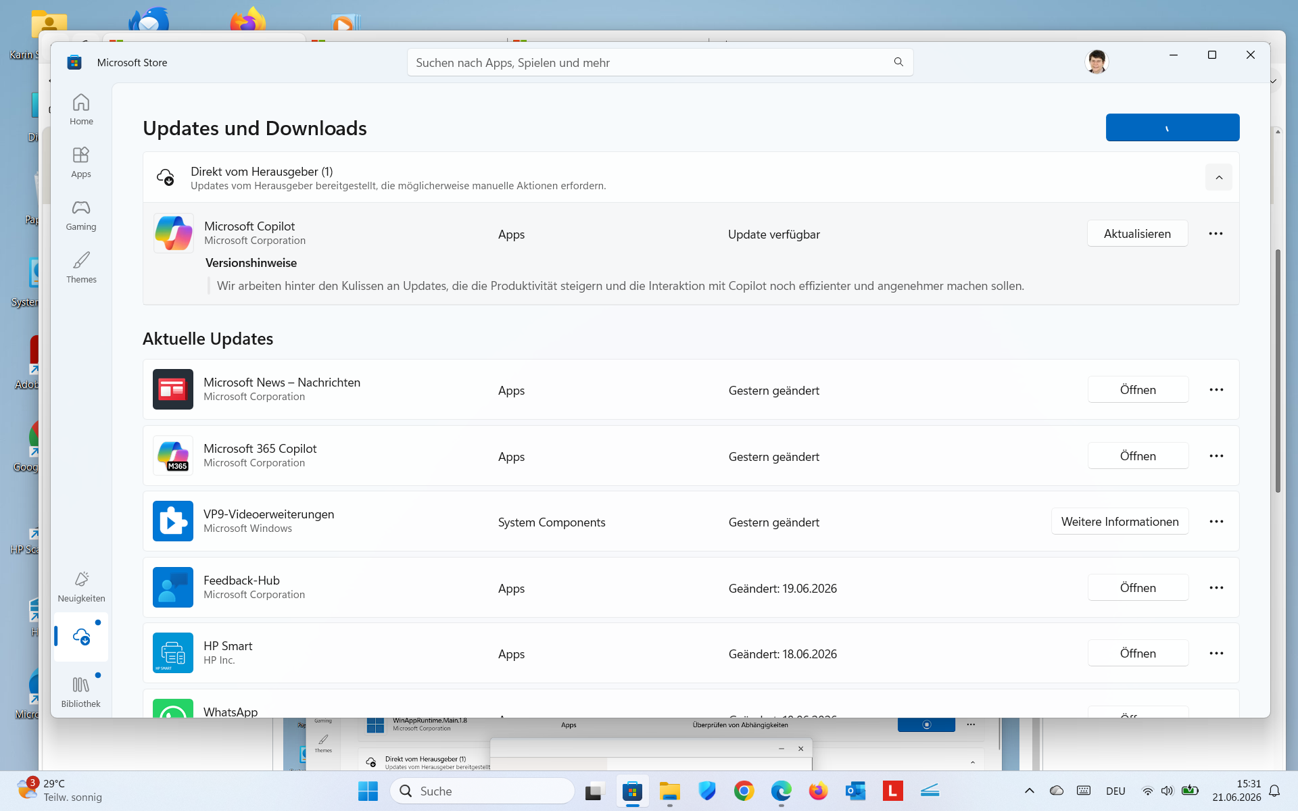Click the Microsoft Store logo in title bar
Screen dimensions: 1298x811
click(74, 62)
